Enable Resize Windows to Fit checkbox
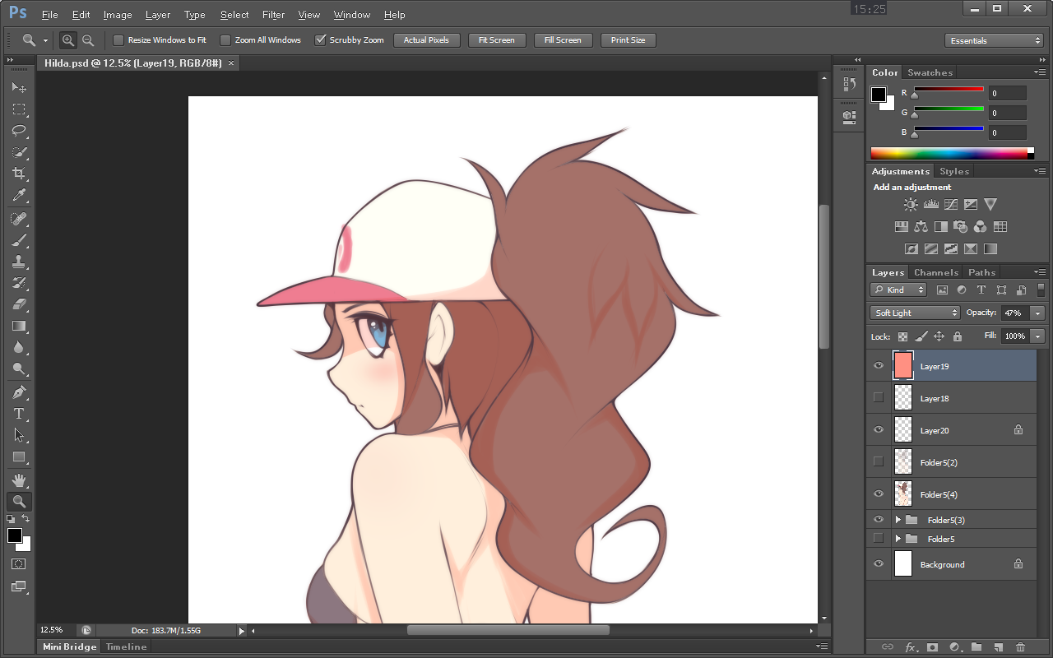This screenshot has height=658, width=1053. (118, 39)
